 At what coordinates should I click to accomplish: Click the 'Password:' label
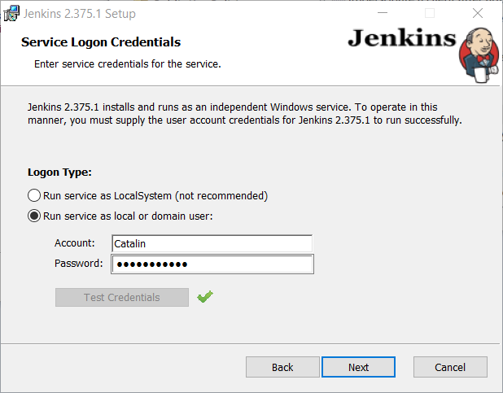[x=79, y=264]
